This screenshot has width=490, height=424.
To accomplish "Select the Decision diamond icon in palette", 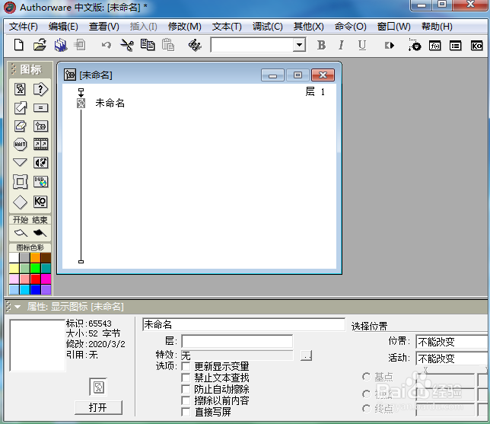I will [21, 202].
